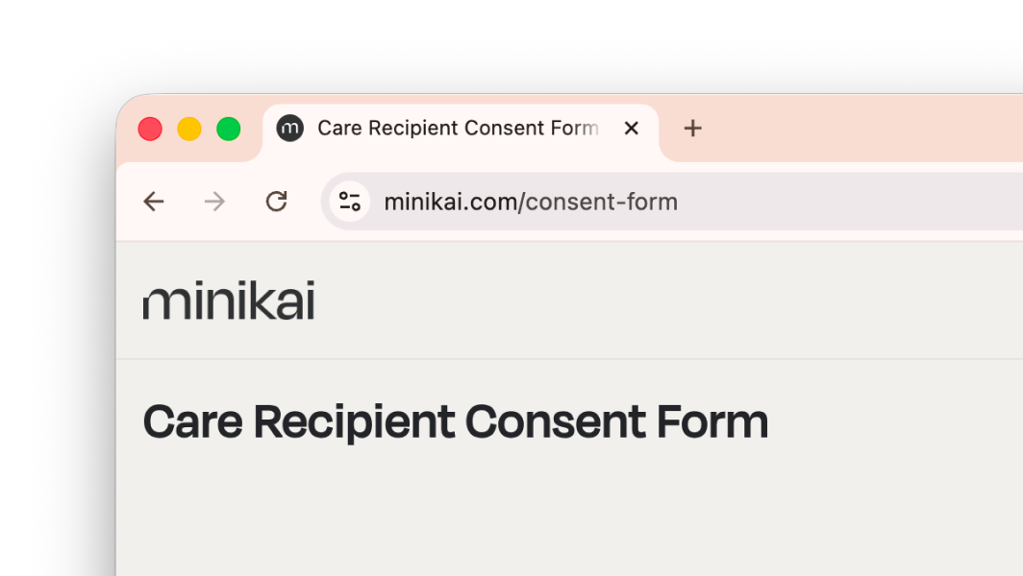The image size is (1023, 576).
Task: Click blank page area below the heading
Action: [567, 518]
